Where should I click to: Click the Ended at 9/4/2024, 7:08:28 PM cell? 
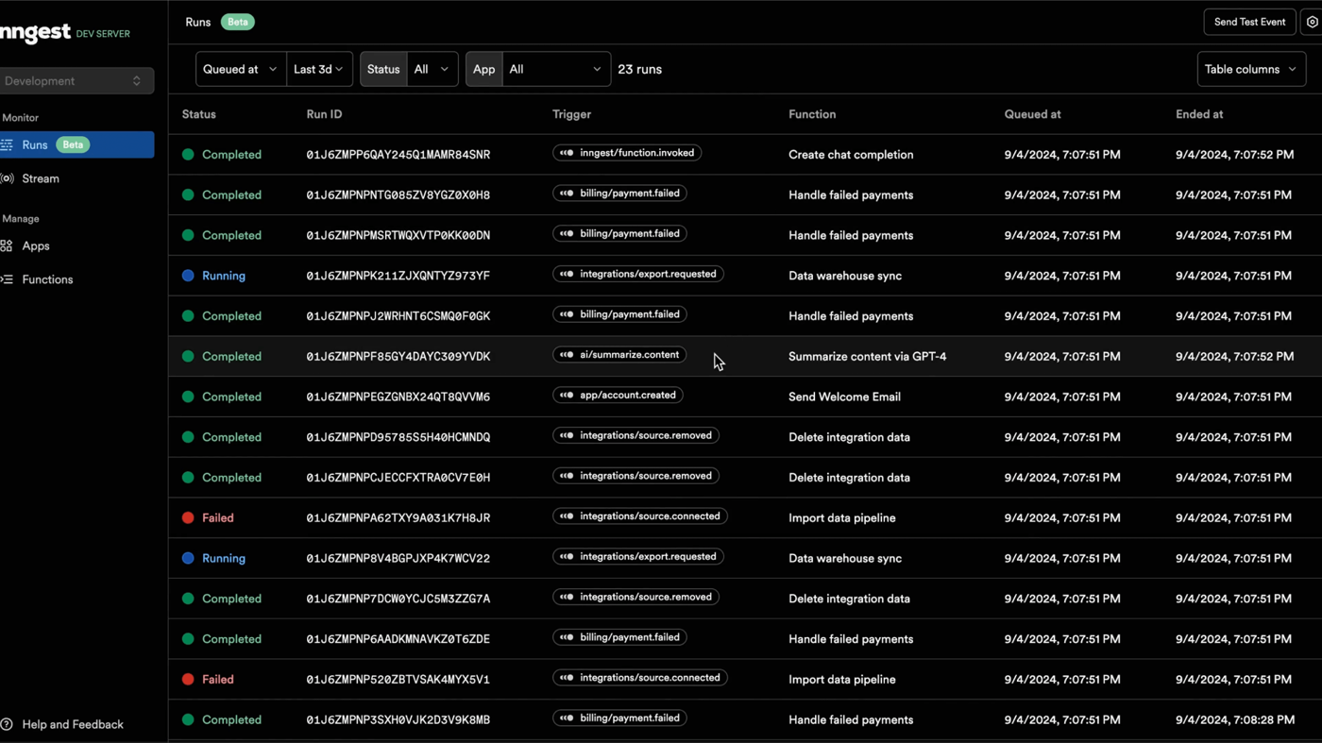[x=1234, y=720]
